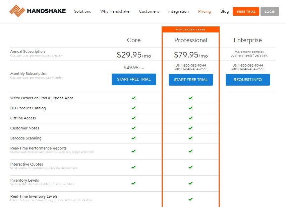The width and height of the screenshot is (286, 207).
Task: Click the orange FREE TRIAL button
Action: 246,11
